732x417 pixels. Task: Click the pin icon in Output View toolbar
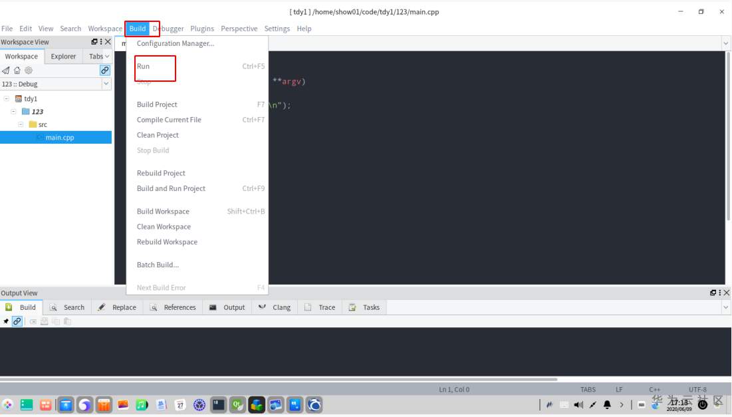pos(6,321)
